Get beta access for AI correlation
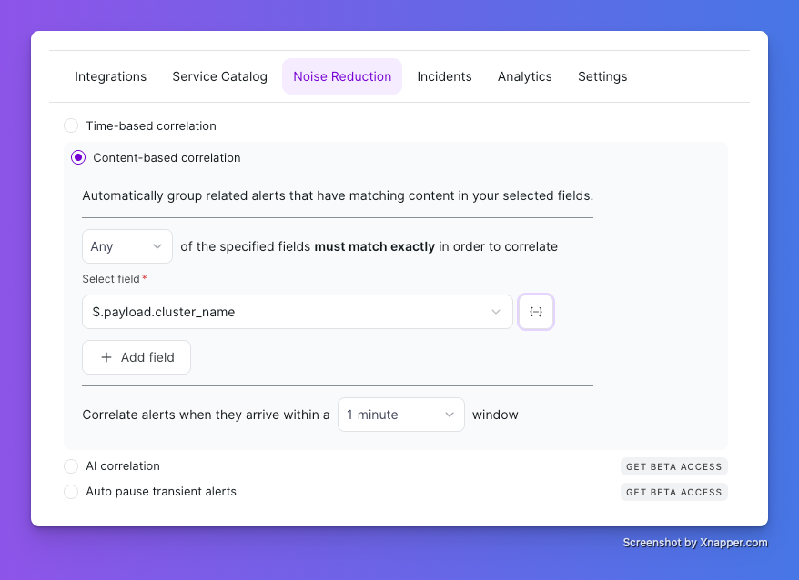This screenshot has height=580, width=799. point(673,466)
